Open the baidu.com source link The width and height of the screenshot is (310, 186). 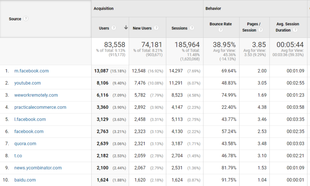25,180
